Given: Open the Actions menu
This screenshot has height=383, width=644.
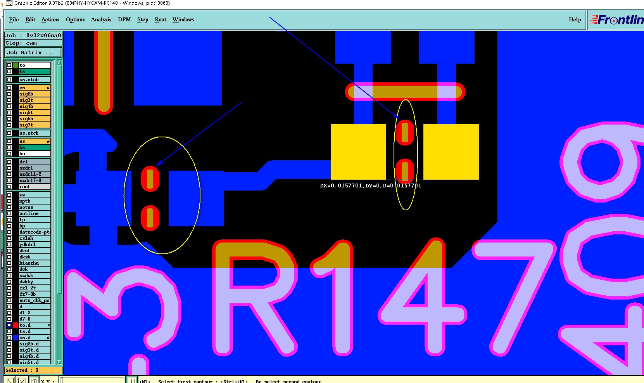Looking at the screenshot, I should pos(50,19).
